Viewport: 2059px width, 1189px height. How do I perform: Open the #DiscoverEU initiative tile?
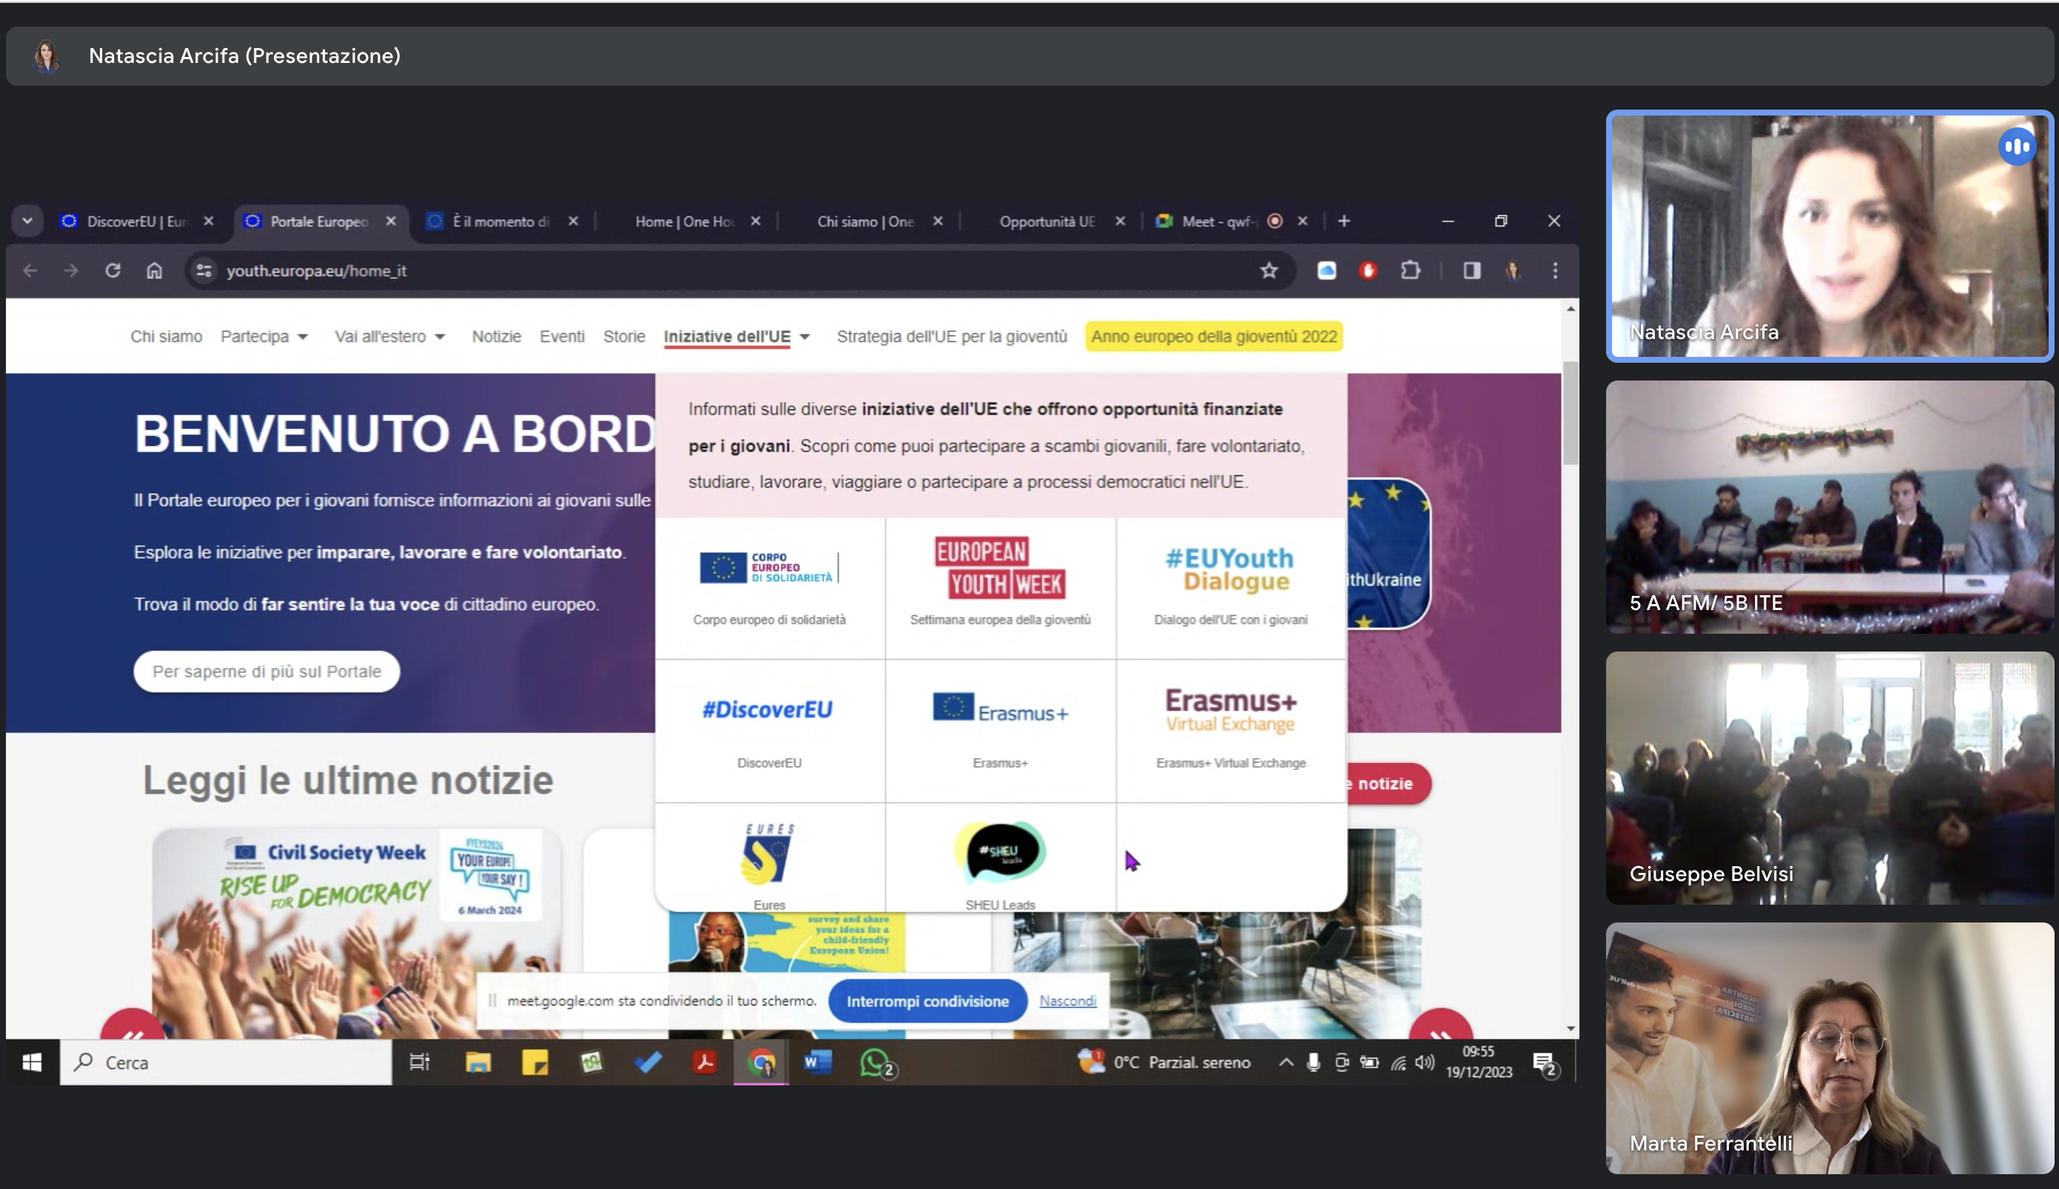[x=770, y=731]
